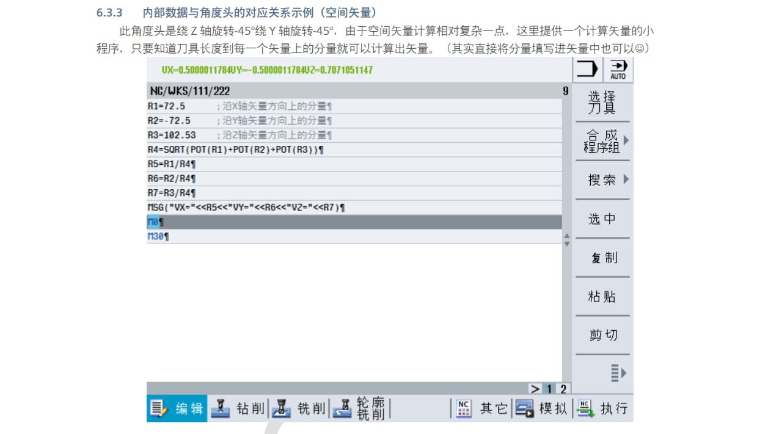Expand more softkeys with the list arrow
This screenshot has width=757, height=434.
tap(618, 372)
